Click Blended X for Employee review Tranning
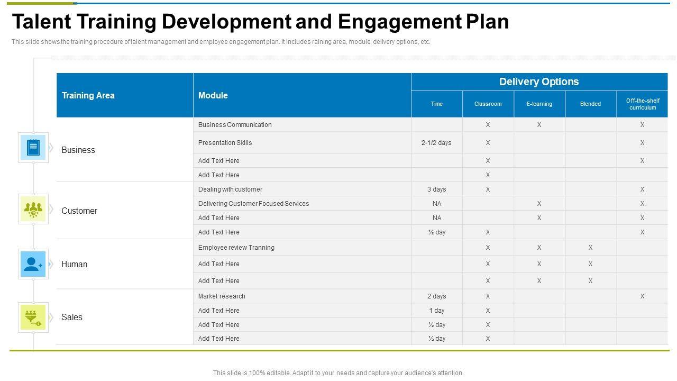 pyautogui.click(x=591, y=248)
